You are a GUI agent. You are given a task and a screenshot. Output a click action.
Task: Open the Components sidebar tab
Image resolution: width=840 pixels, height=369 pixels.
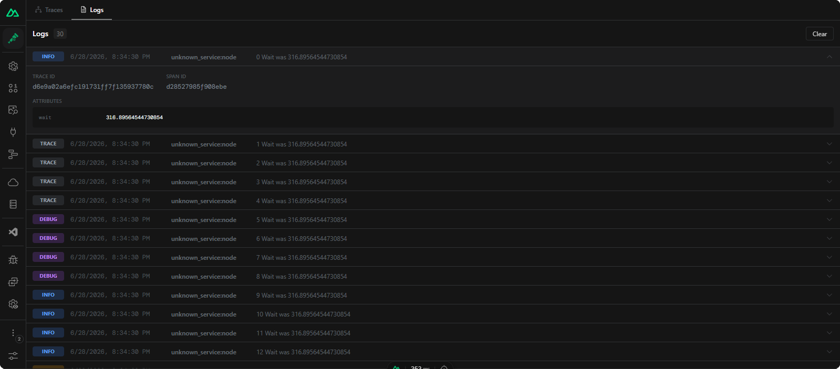tap(13, 88)
